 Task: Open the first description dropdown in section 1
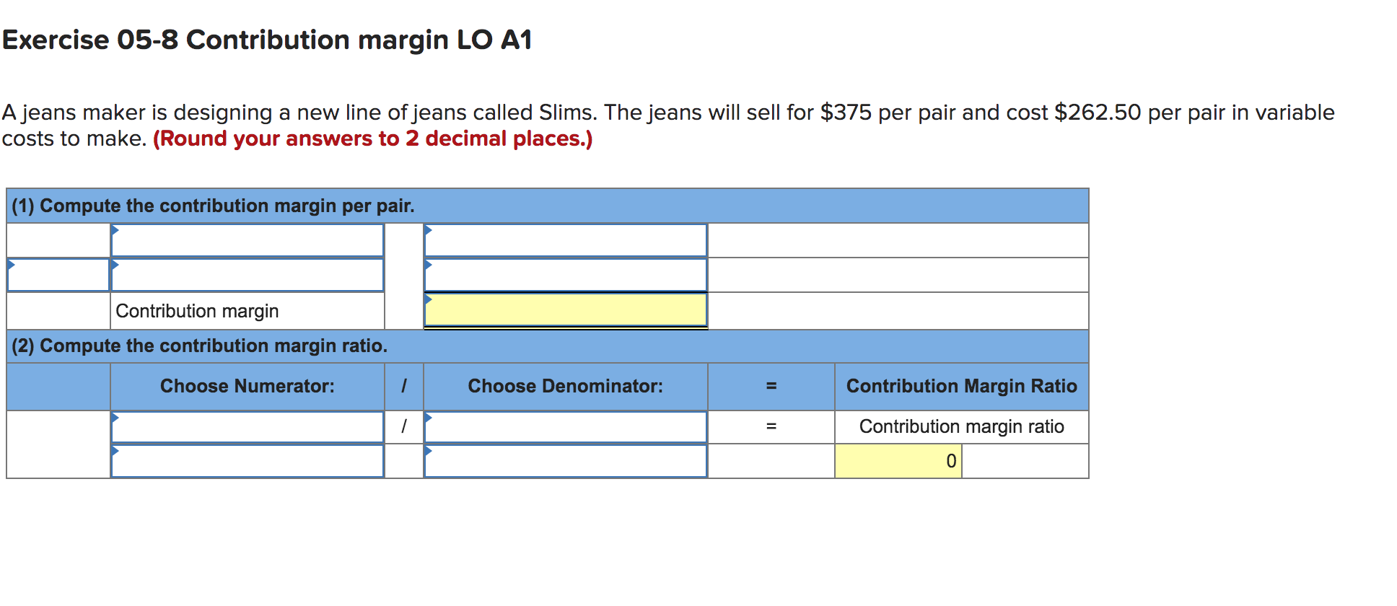248,240
